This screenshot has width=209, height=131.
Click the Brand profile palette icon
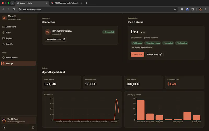click(x=3, y=58)
